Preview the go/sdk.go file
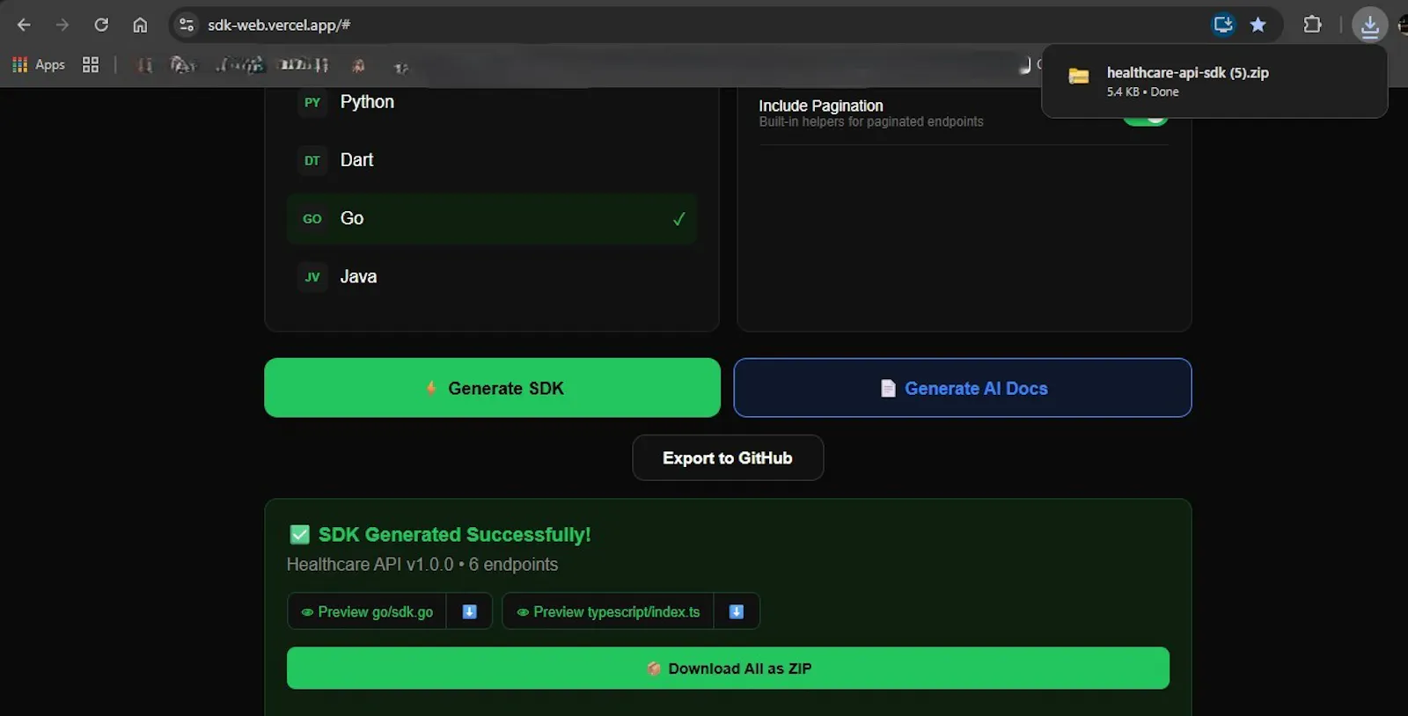This screenshot has height=716, width=1408. (367, 611)
